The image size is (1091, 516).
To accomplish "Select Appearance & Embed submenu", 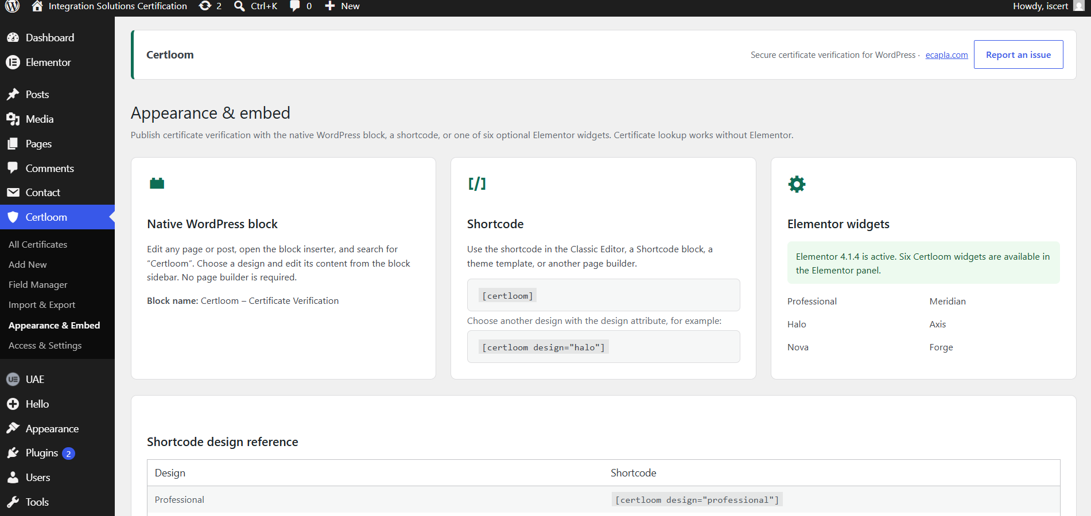I will 55,325.
